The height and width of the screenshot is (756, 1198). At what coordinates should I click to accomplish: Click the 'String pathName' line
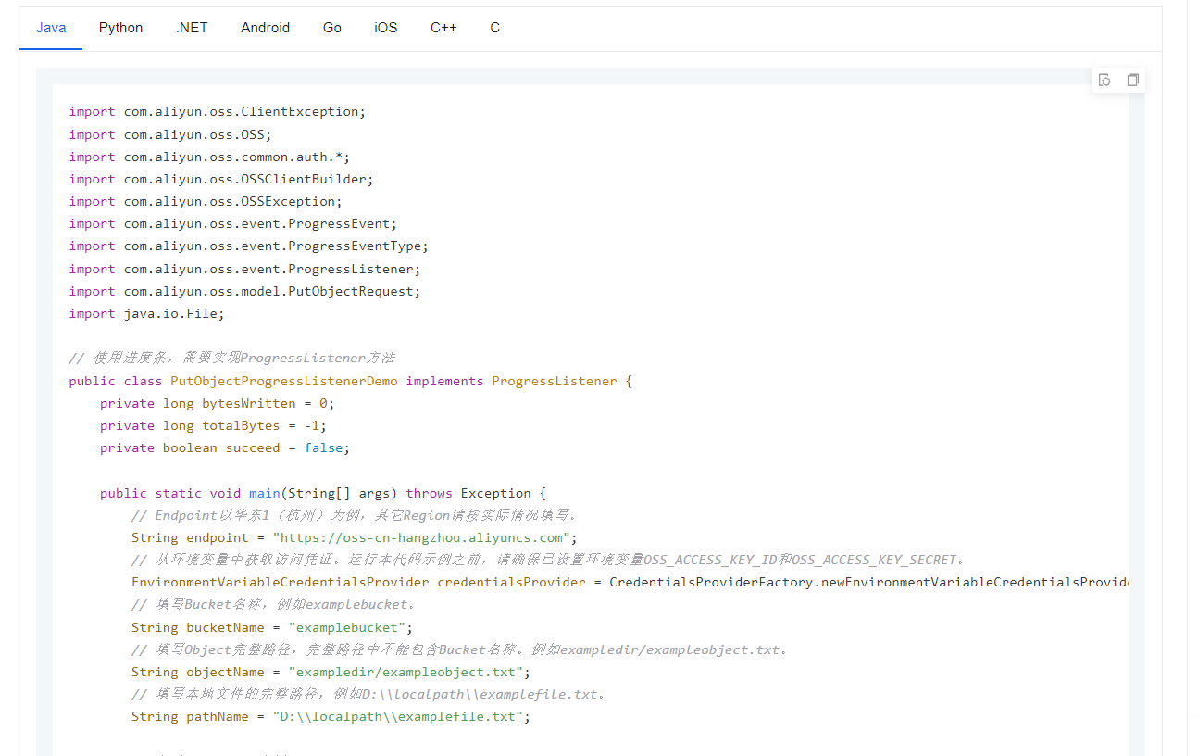(x=331, y=716)
